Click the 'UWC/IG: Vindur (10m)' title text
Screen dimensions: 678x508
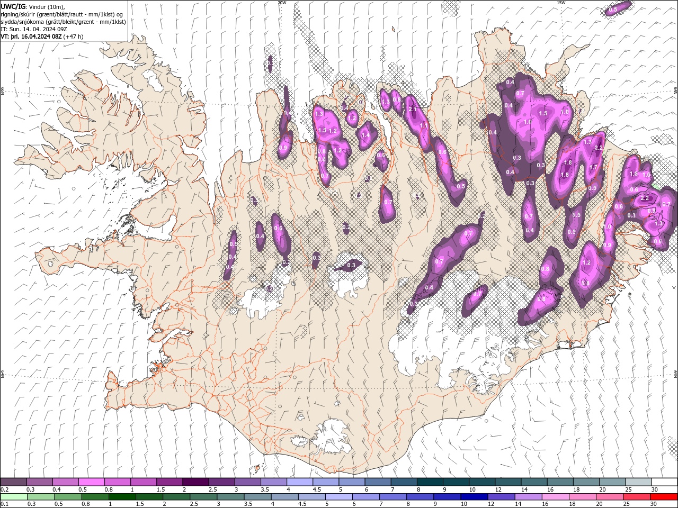[33, 6]
